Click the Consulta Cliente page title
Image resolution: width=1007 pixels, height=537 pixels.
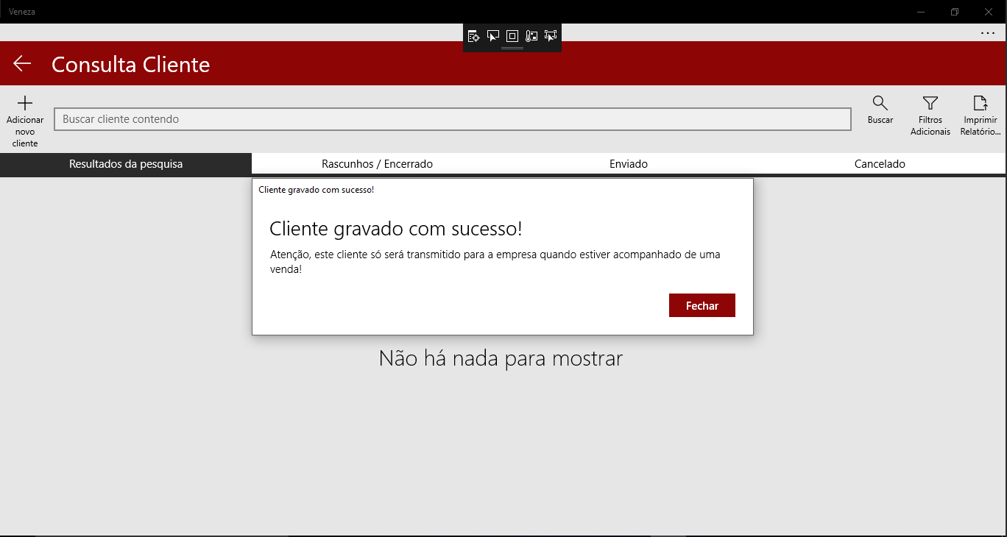pos(131,65)
